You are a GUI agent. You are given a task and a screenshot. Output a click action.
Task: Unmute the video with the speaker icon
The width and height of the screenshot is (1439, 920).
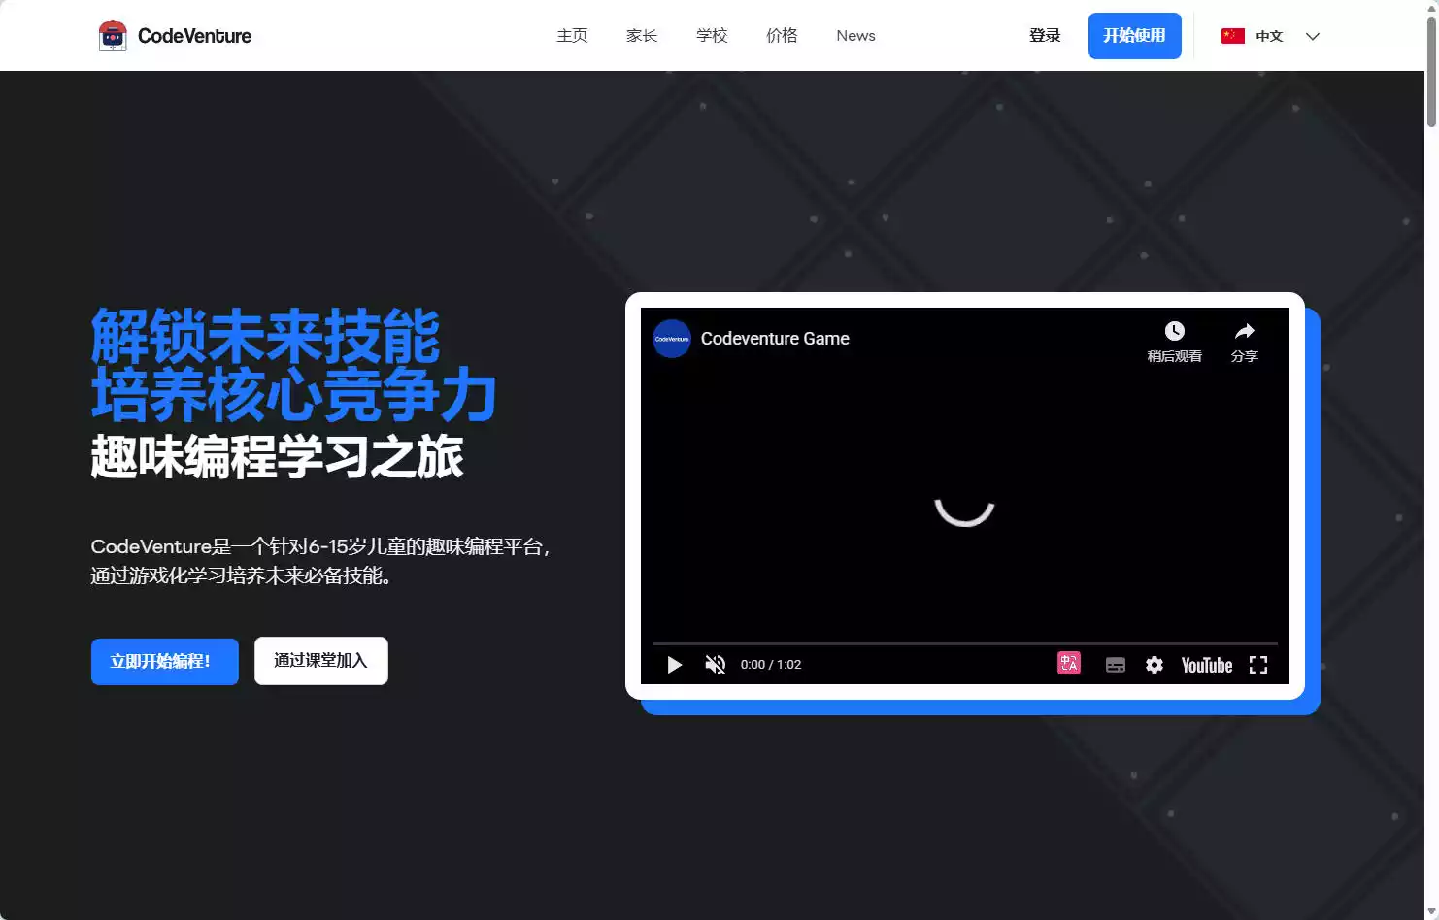click(716, 665)
